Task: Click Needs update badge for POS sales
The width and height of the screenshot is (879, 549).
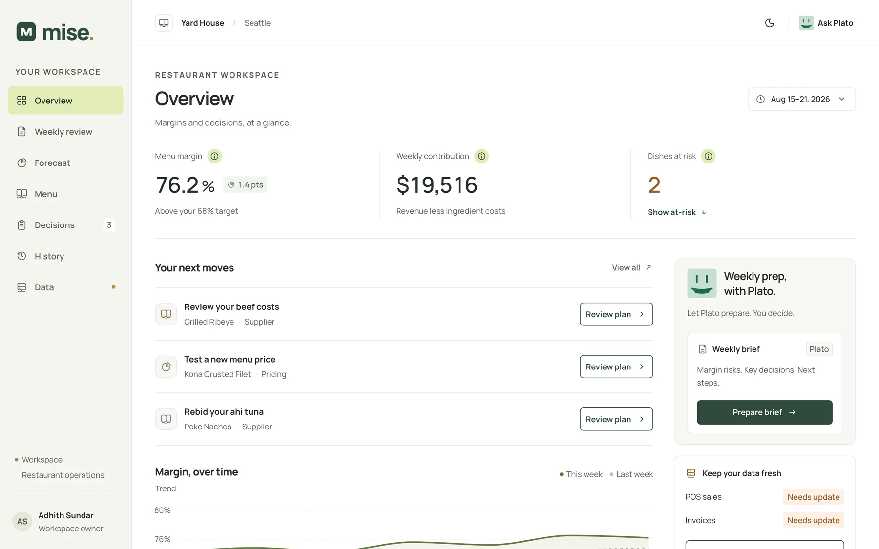Action: [x=814, y=497]
